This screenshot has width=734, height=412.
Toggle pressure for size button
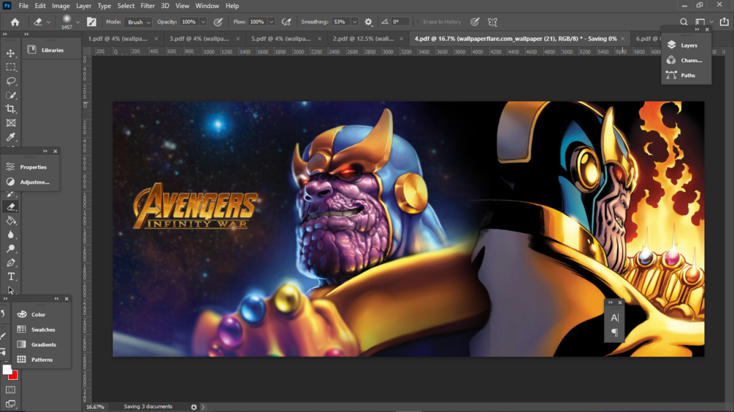tap(475, 22)
